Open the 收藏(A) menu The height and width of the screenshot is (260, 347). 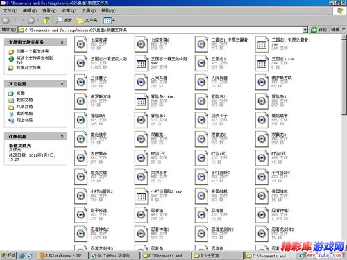point(69,10)
